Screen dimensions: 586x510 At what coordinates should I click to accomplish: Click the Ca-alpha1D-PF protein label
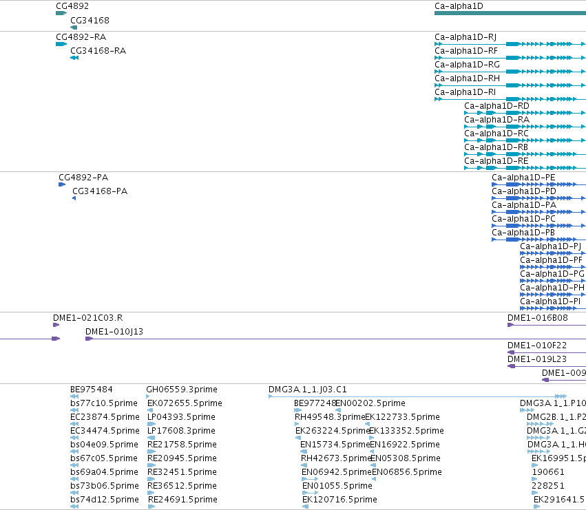click(x=552, y=260)
